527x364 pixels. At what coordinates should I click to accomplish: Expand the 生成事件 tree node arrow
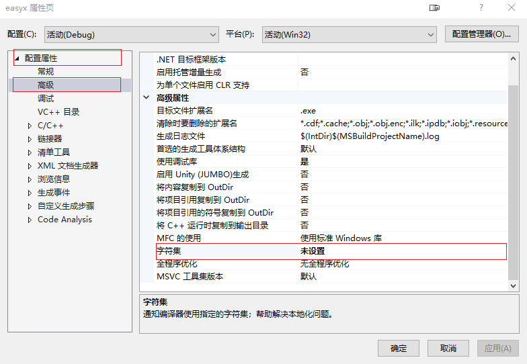(30, 193)
